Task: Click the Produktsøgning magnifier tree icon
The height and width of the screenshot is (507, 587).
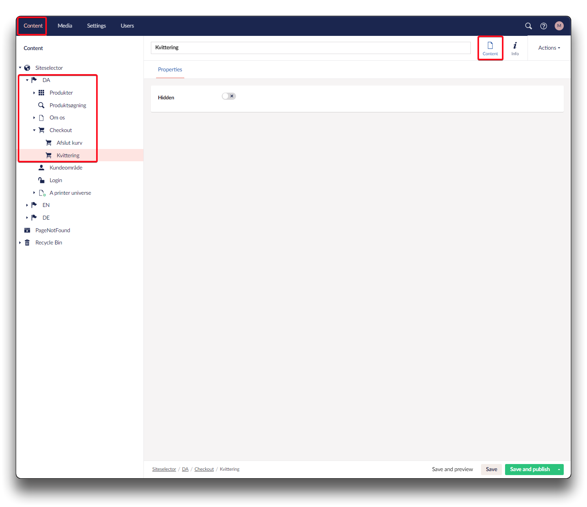Action: pos(41,105)
